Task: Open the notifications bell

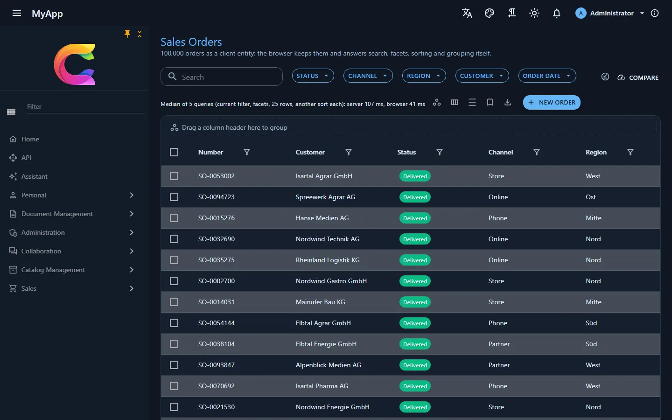Action: tap(557, 13)
